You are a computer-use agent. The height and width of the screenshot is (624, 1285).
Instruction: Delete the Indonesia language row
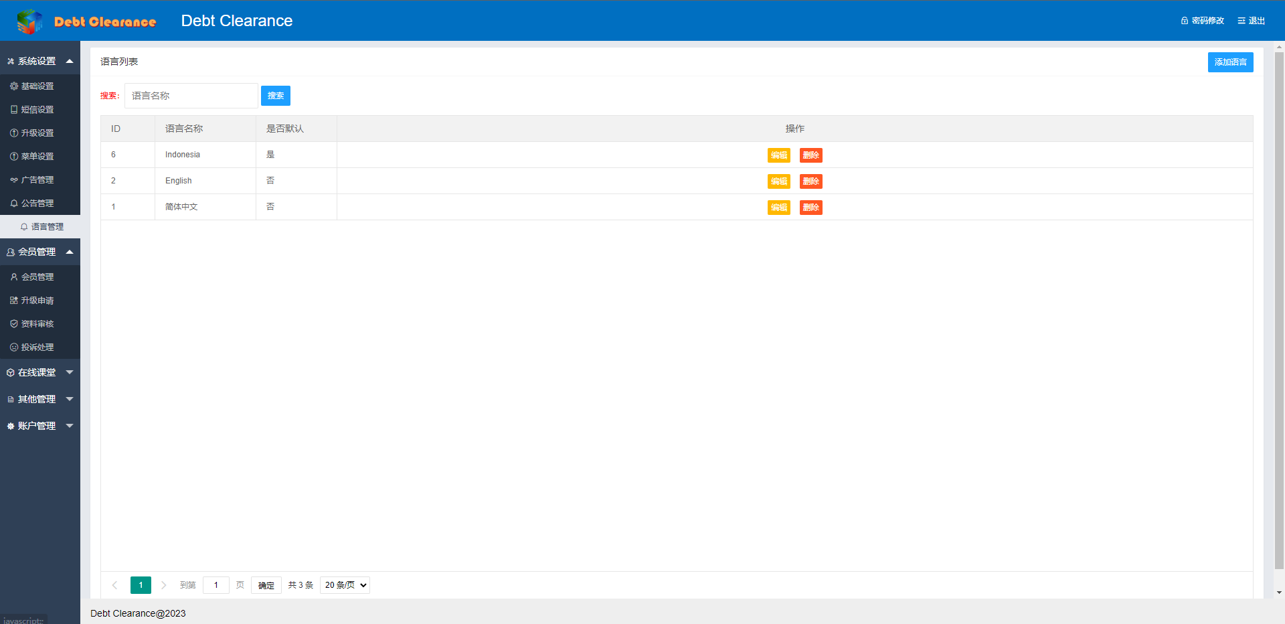click(811, 155)
